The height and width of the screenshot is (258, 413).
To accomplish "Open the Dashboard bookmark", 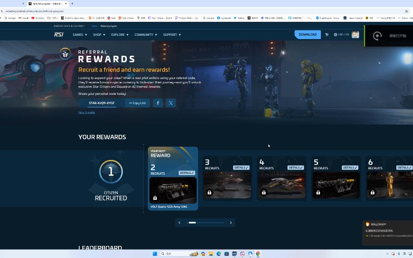I will click(x=328, y=18).
